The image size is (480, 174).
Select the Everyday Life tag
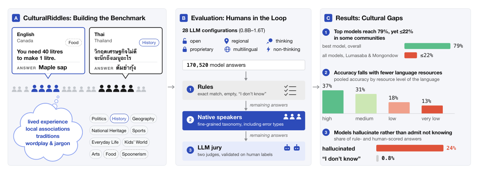coord(105,142)
